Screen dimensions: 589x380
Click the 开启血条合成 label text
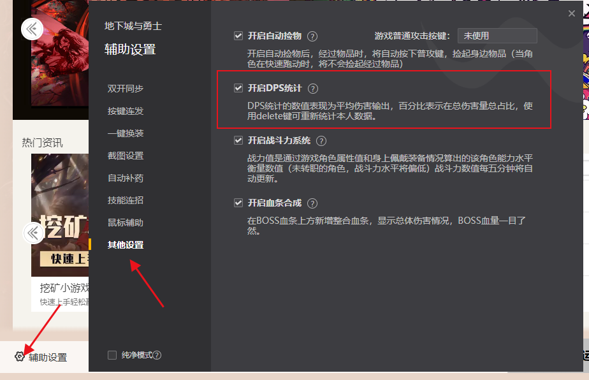click(275, 203)
